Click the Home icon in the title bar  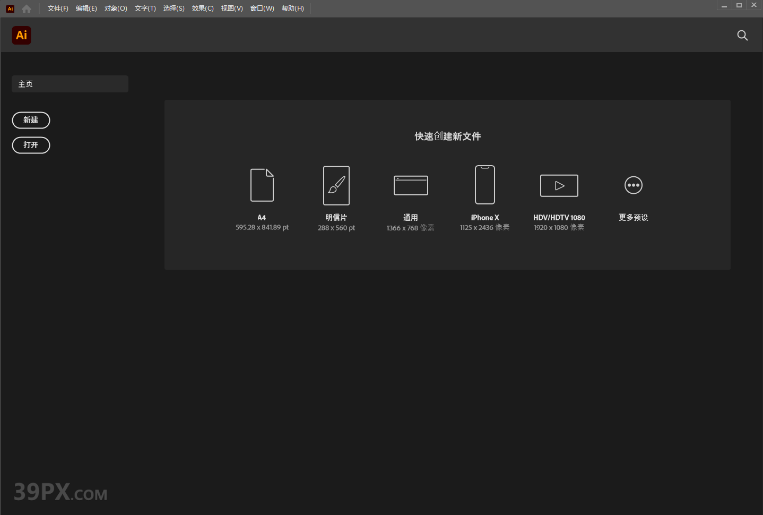click(x=27, y=8)
